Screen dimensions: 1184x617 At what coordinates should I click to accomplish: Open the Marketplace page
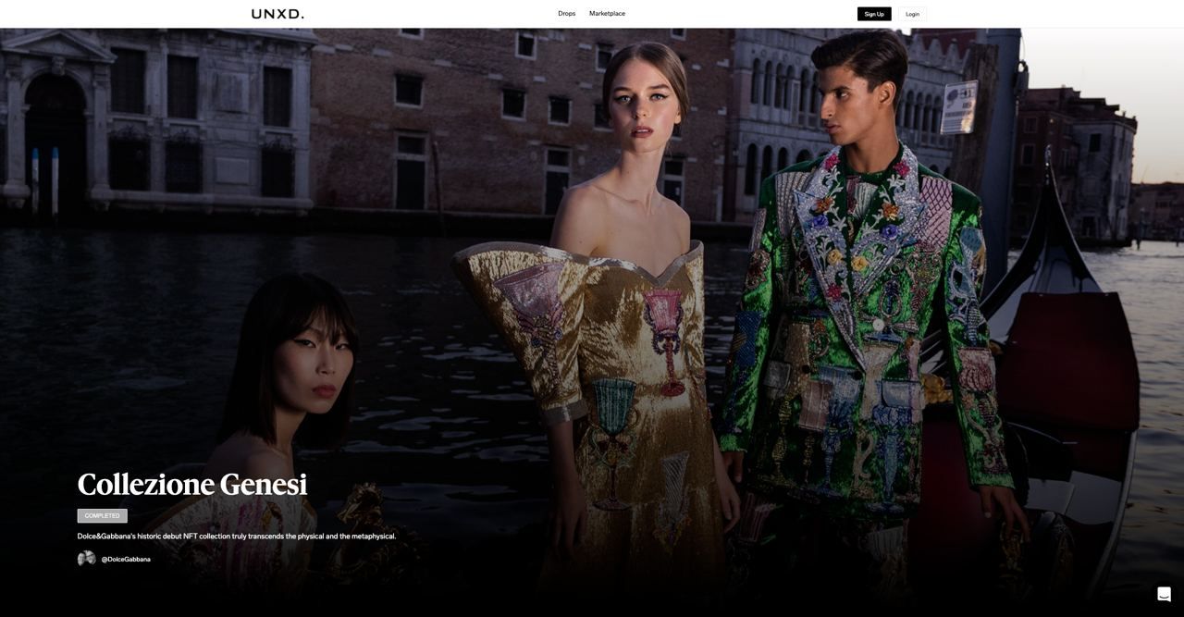(x=607, y=14)
